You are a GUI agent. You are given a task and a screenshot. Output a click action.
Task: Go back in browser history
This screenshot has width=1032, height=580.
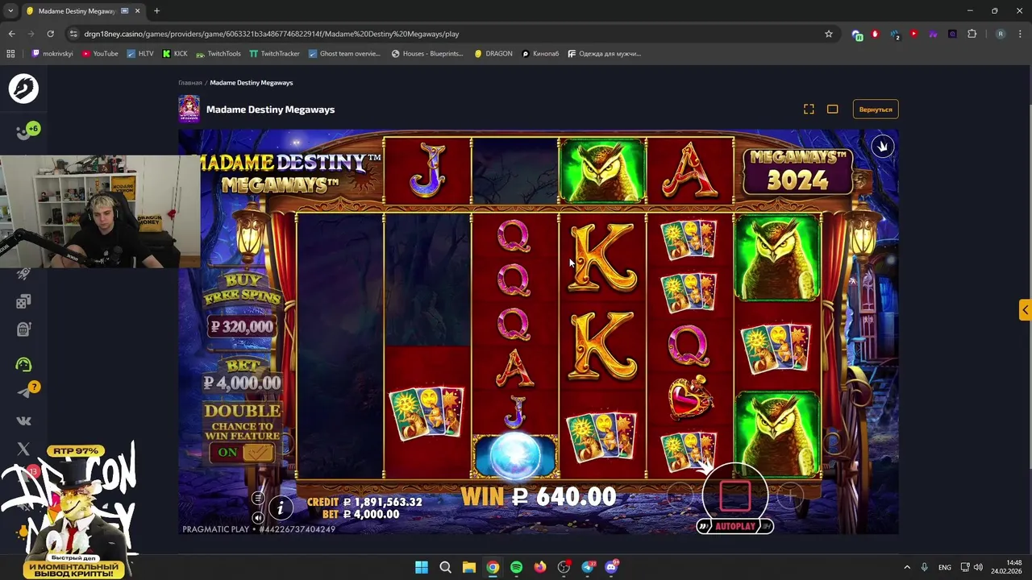11,34
